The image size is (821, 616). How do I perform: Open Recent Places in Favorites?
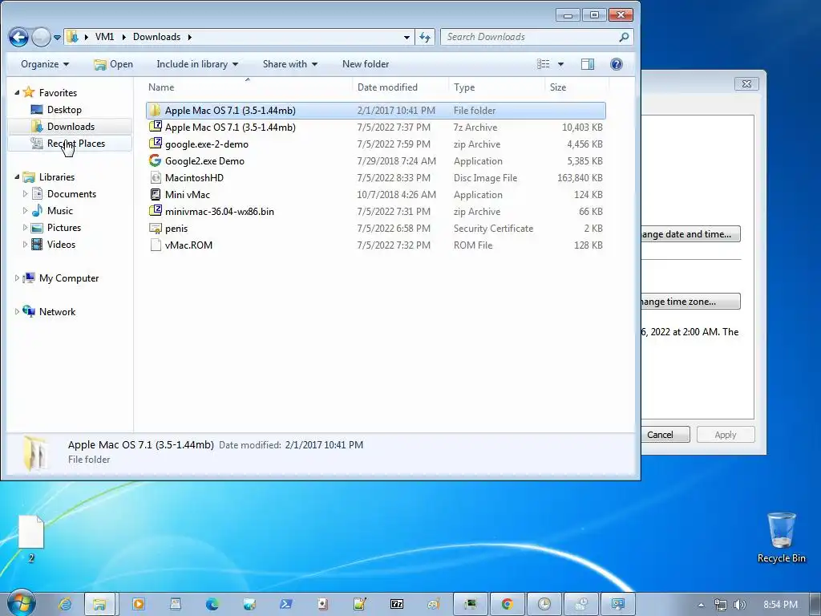click(x=76, y=143)
